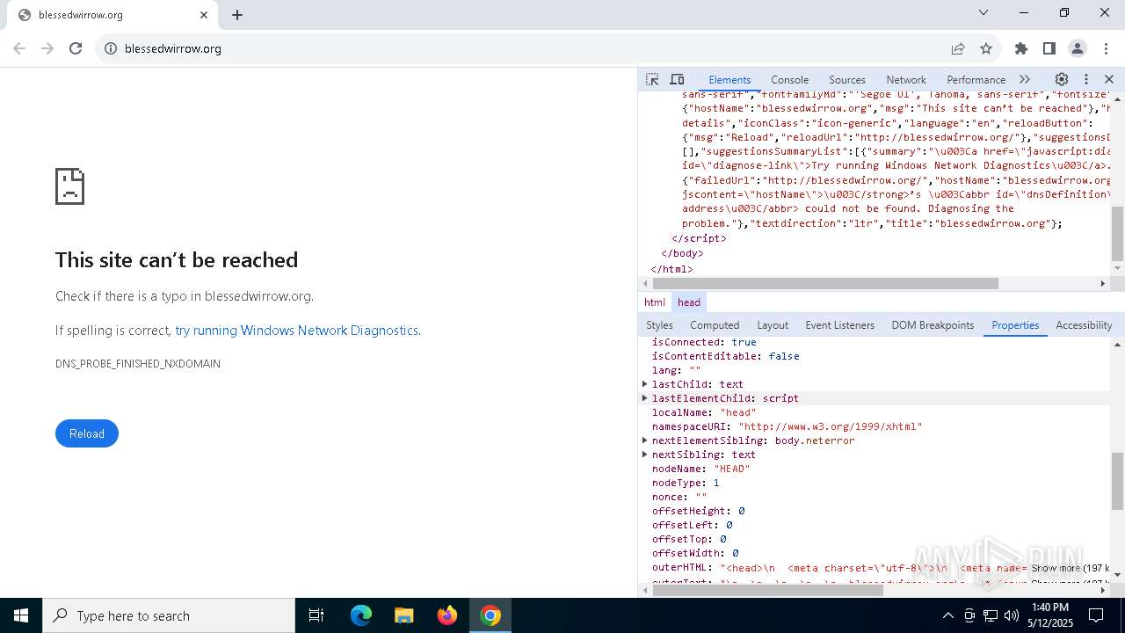Close the blessedwirrow.org tab

(x=204, y=15)
